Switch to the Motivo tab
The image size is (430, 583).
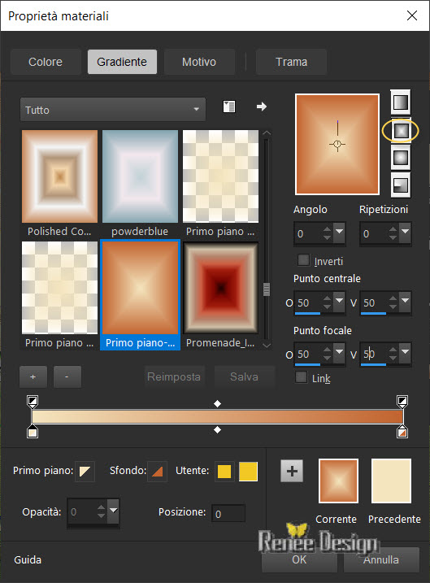tap(199, 62)
